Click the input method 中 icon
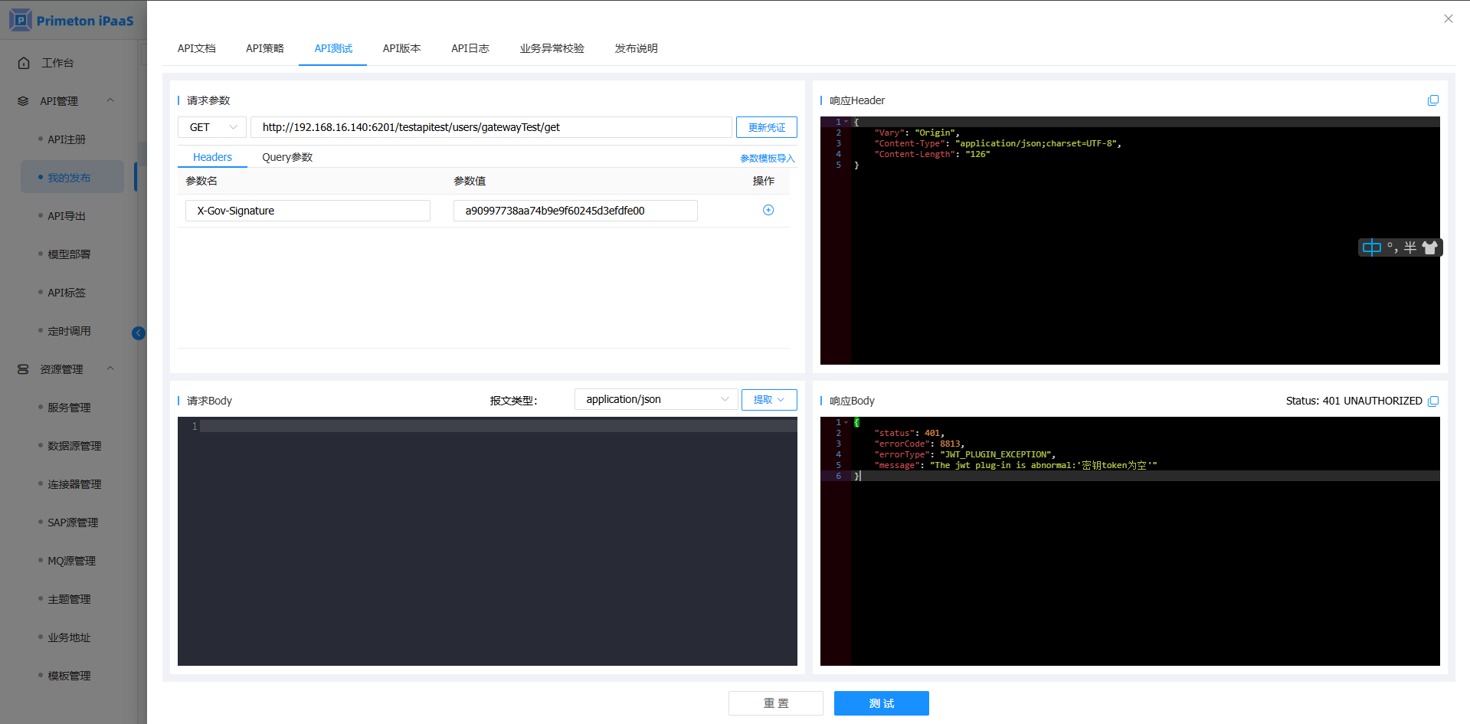 point(1371,247)
